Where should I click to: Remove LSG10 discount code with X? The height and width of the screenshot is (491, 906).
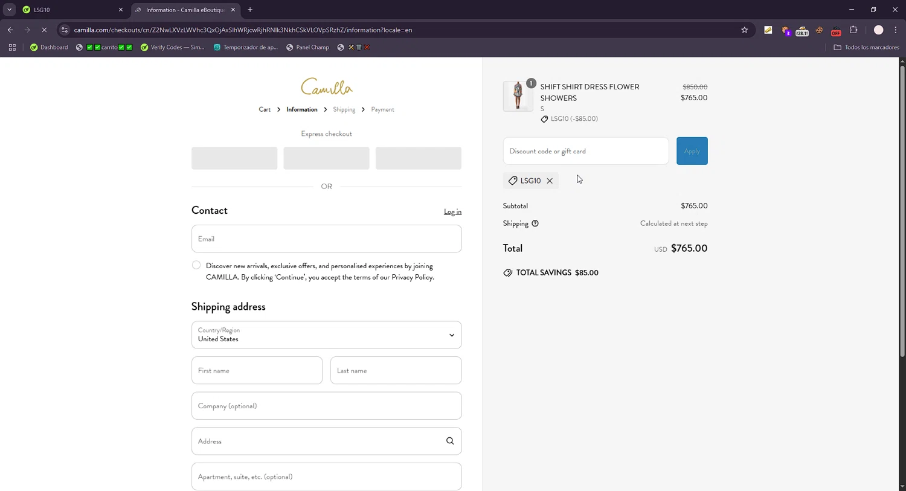(550, 181)
